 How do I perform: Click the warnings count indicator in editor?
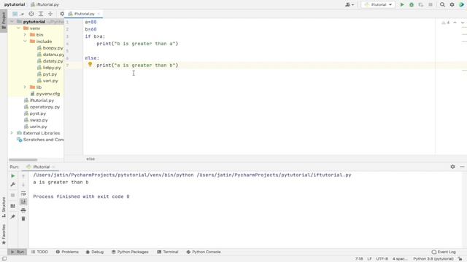tap(446, 23)
